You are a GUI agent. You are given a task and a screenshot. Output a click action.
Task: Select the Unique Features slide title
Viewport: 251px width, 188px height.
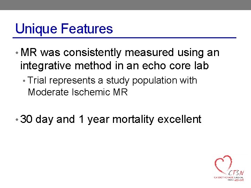(x=64, y=29)
